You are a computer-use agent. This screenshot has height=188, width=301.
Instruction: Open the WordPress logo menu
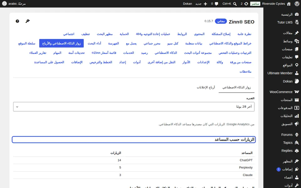point(297,4)
